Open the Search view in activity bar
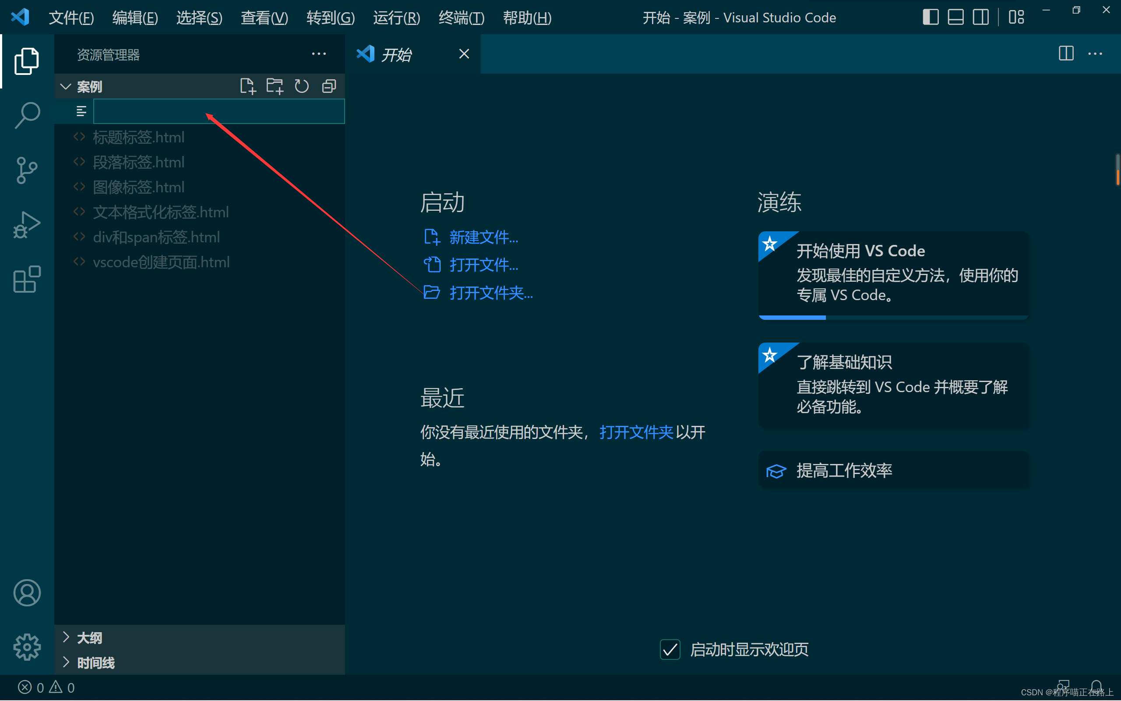The image size is (1121, 701). click(x=27, y=115)
